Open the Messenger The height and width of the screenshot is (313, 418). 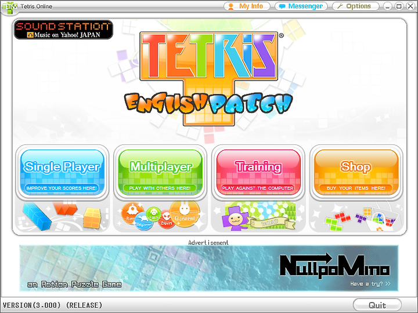tap(301, 6)
